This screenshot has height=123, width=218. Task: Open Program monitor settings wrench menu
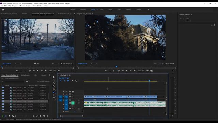click(x=163, y=64)
